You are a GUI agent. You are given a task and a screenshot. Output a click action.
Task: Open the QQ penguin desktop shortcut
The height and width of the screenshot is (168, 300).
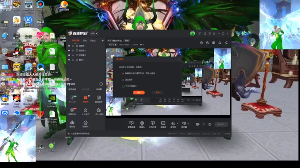(17, 52)
